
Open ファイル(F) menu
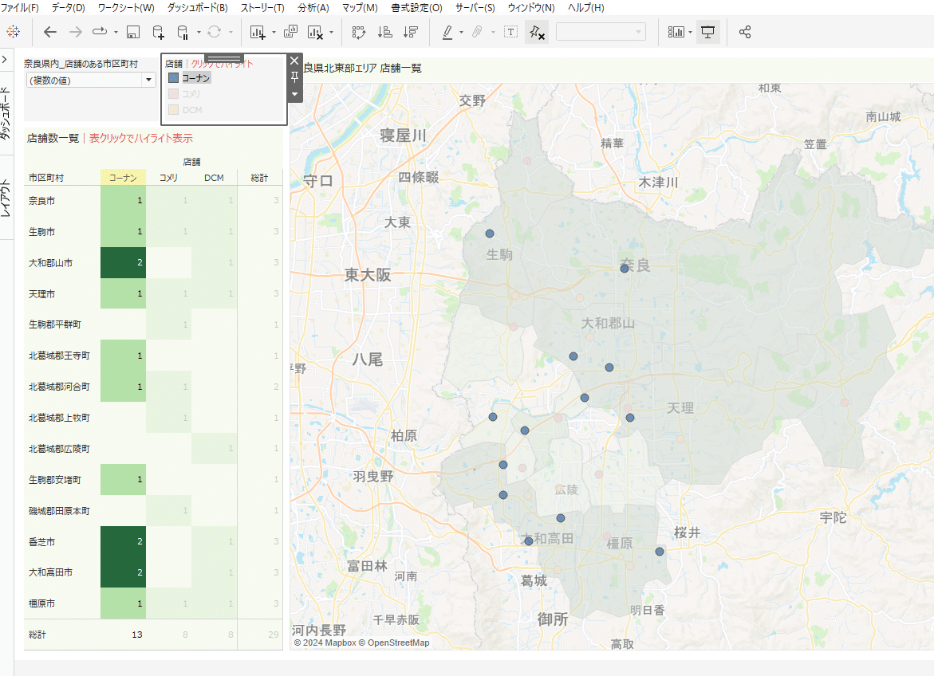point(20,7)
